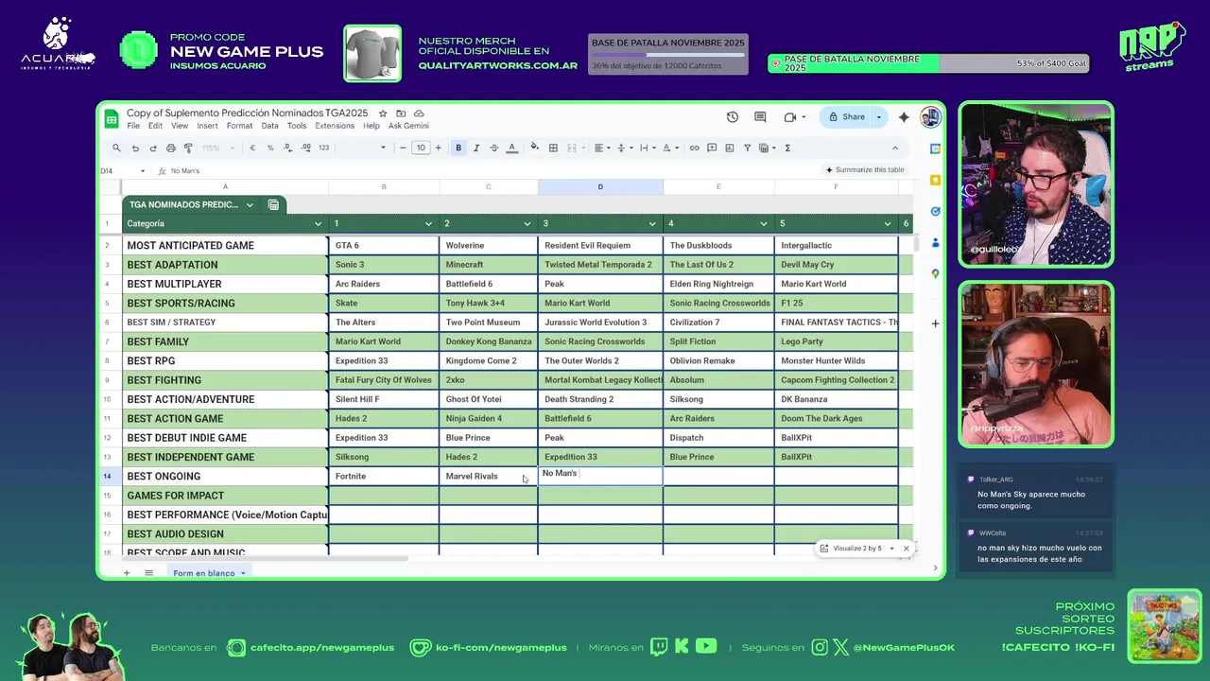Select the Form en blanco sheet tab
1210x681 pixels.
coord(202,573)
